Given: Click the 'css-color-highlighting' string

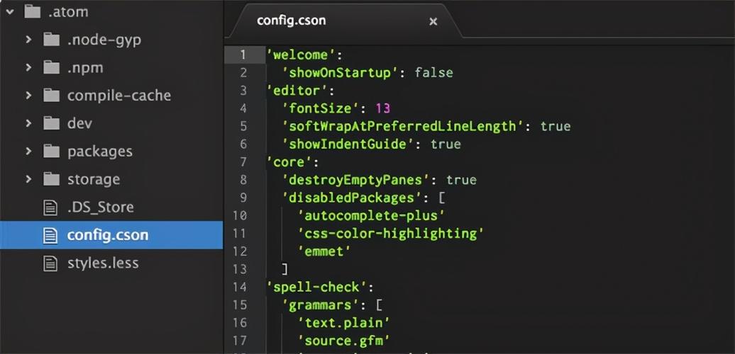Looking at the screenshot, I should click(x=391, y=234).
